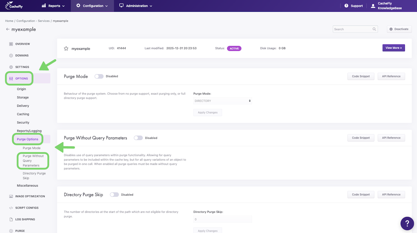Click the CacheFly logo
Image resolution: width=417 pixels, height=233 pixels.
tap(14, 6)
